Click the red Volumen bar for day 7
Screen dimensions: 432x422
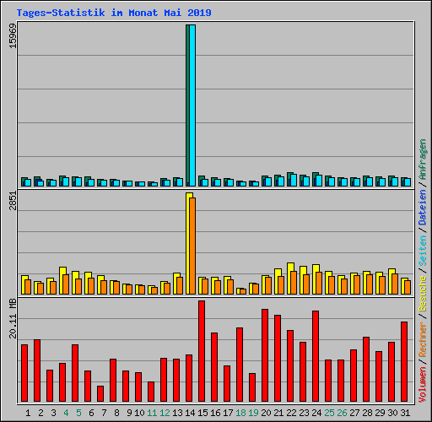coord(100,393)
